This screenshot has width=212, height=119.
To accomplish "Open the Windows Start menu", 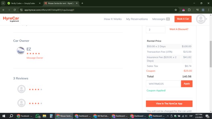I will pos(4,116).
